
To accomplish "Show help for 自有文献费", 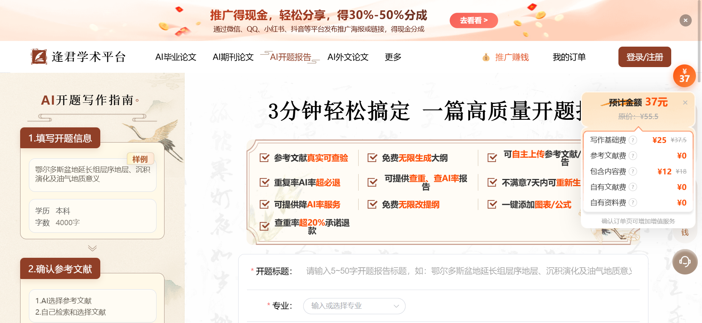I will pos(633,187).
